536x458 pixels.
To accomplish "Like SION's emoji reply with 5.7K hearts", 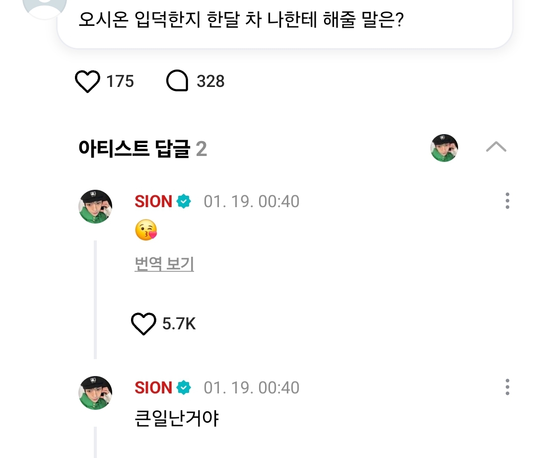I will (x=143, y=324).
